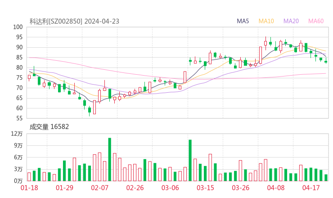
Task: Click the 02-26 date axis label
Action: coord(135,188)
